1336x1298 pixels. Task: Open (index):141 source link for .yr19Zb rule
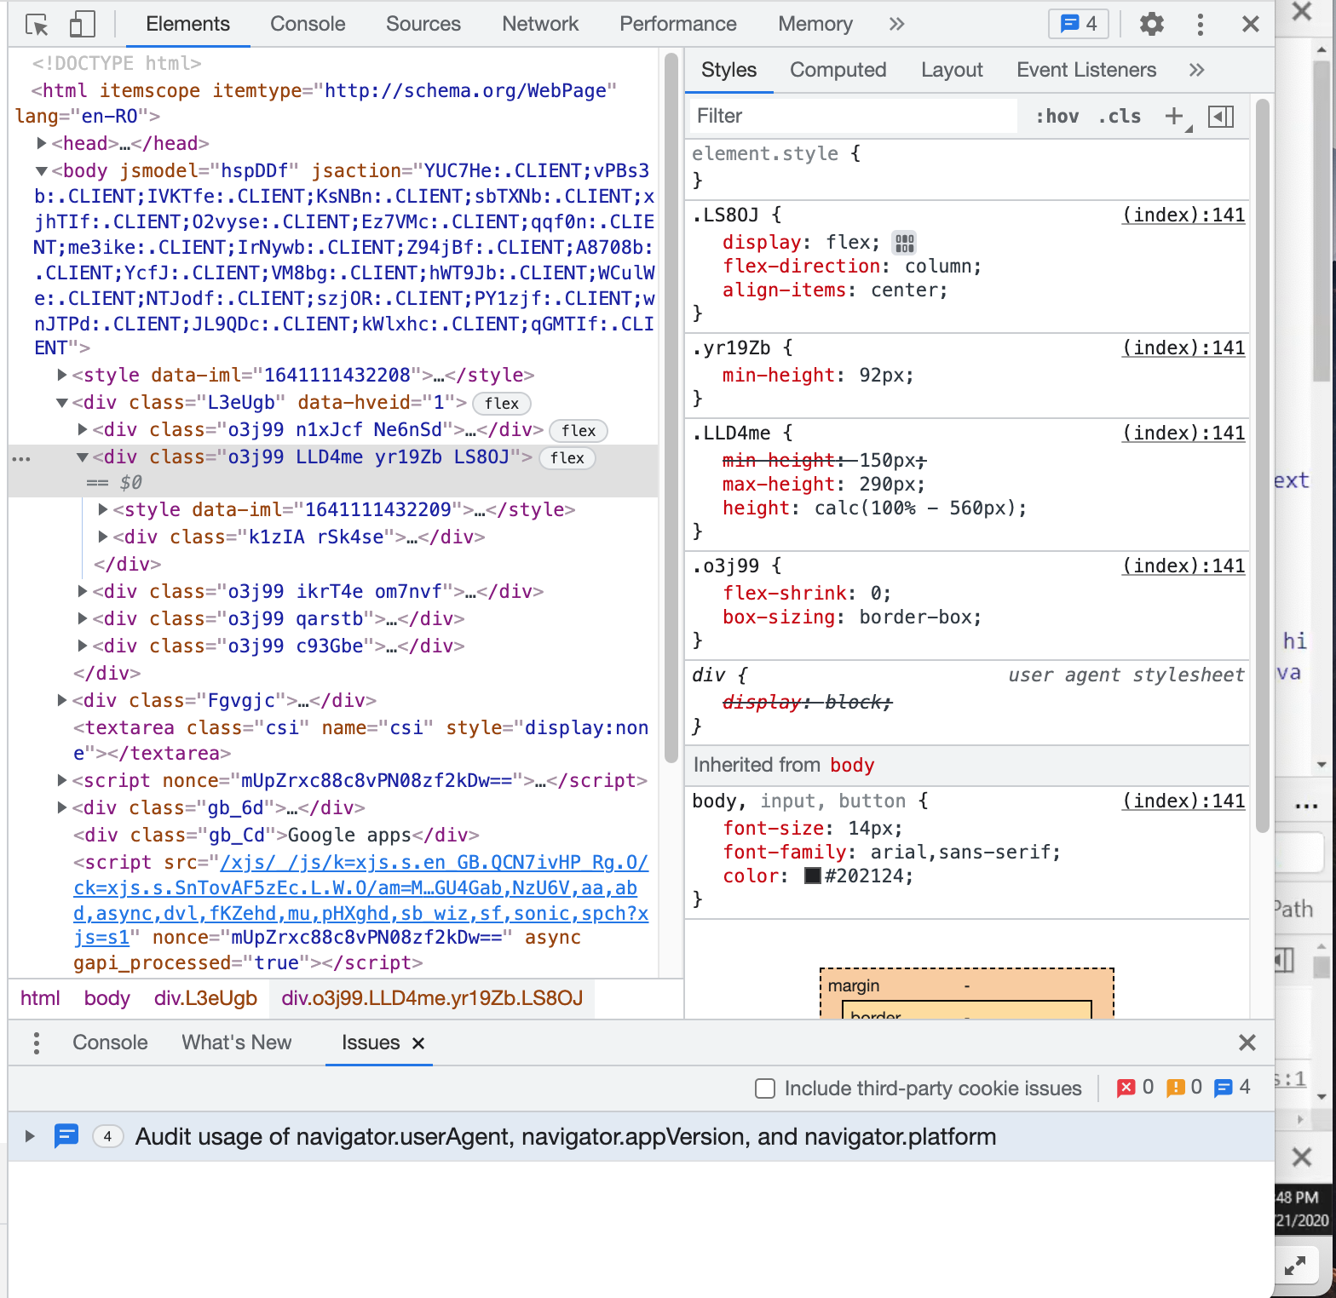coord(1183,347)
